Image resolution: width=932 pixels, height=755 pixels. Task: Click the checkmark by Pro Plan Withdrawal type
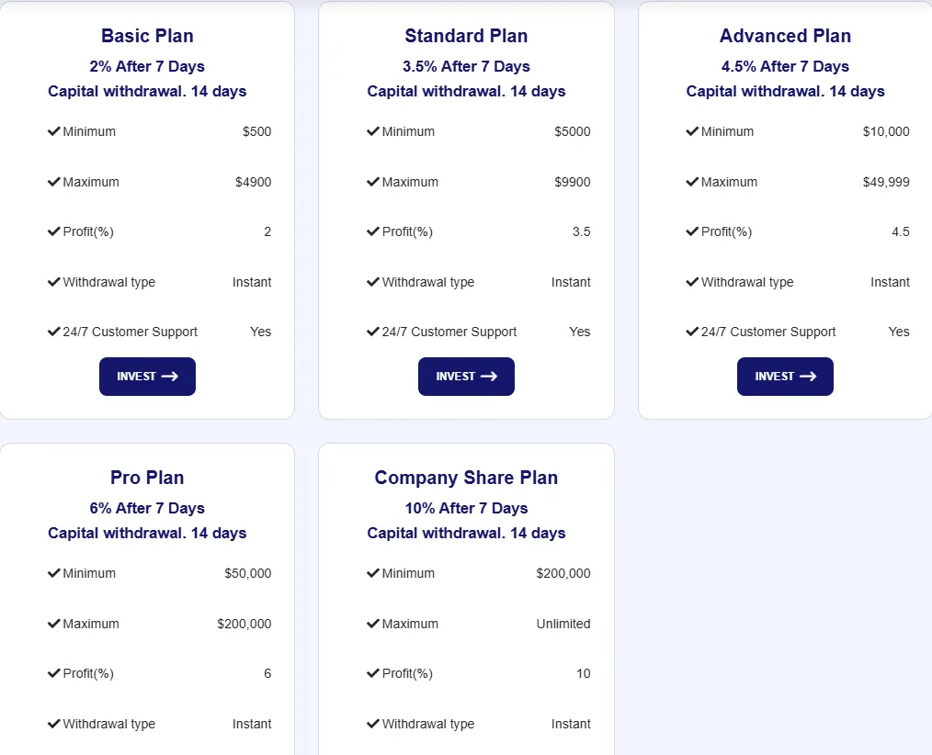click(x=54, y=724)
